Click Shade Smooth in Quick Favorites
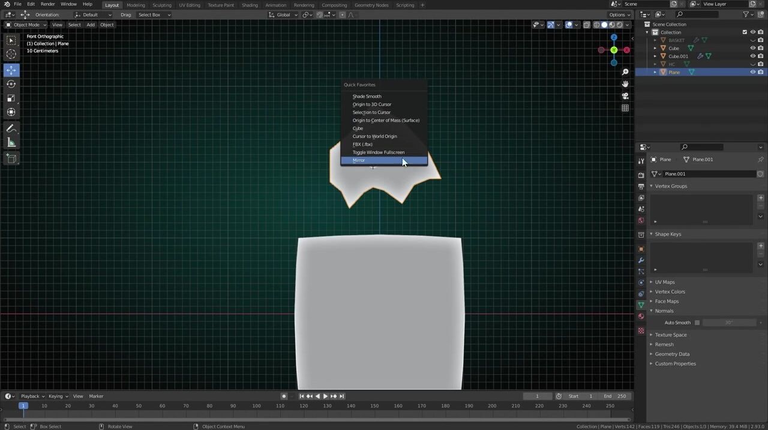Image resolution: width=768 pixels, height=430 pixels. [367, 96]
